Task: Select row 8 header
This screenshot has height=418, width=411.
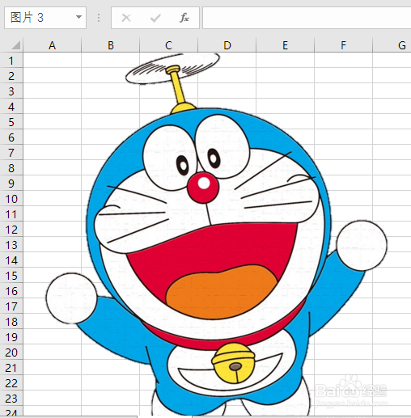Action: (x=11, y=167)
